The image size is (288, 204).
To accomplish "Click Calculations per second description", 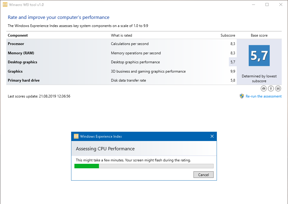I will point(130,44).
